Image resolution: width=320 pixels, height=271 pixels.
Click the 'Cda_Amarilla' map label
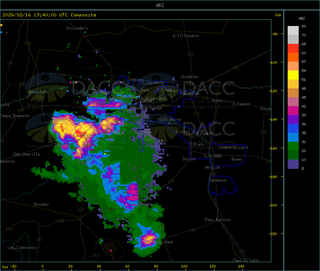[x=27, y=154]
